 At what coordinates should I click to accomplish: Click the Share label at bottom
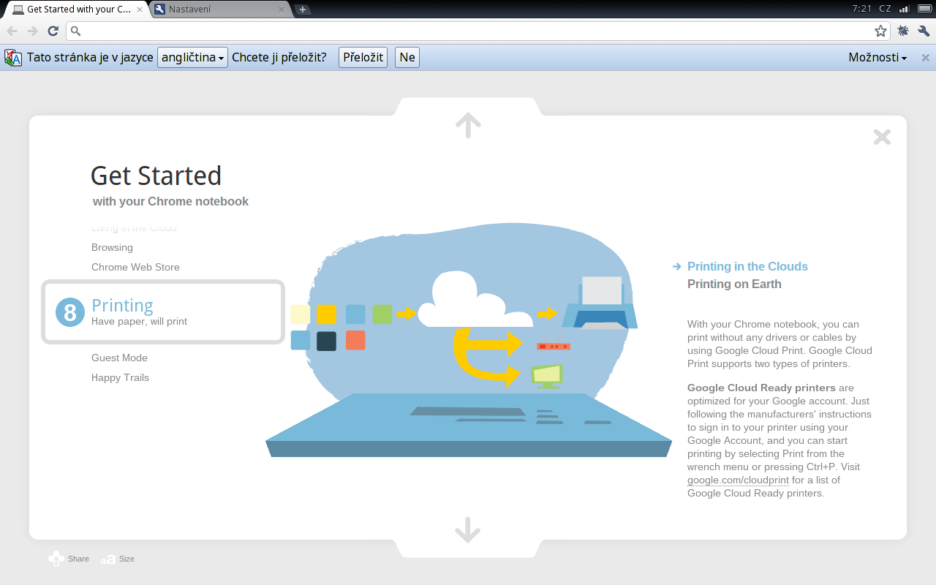click(78, 559)
